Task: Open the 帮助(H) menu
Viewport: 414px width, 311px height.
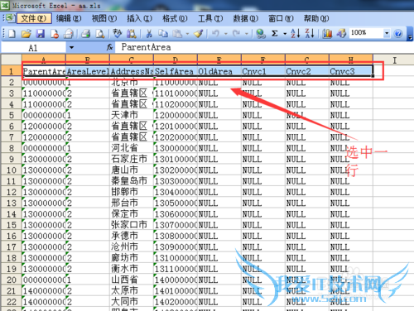Action: coord(316,18)
